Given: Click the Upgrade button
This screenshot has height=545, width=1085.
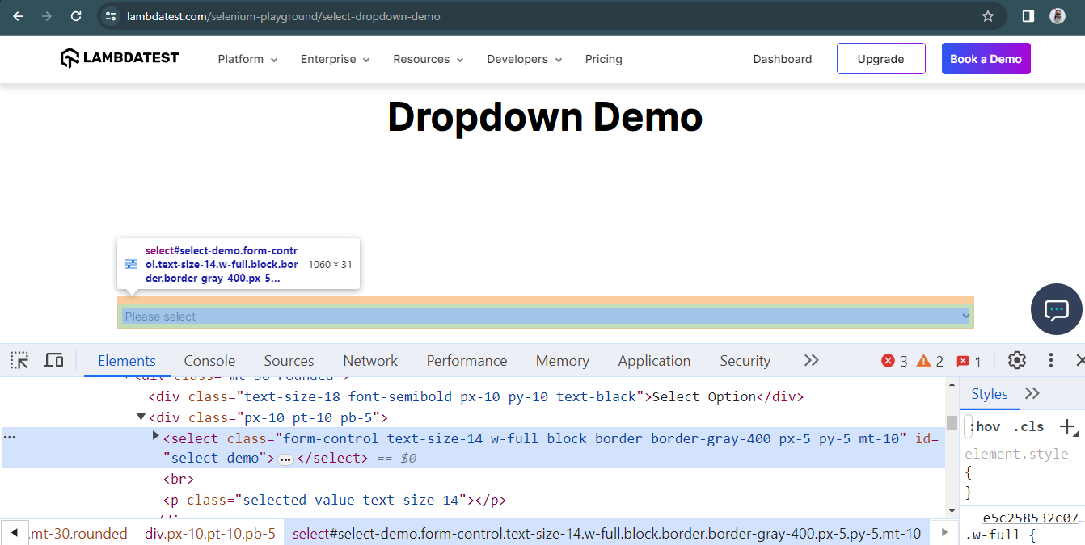Looking at the screenshot, I should click(x=880, y=59).
